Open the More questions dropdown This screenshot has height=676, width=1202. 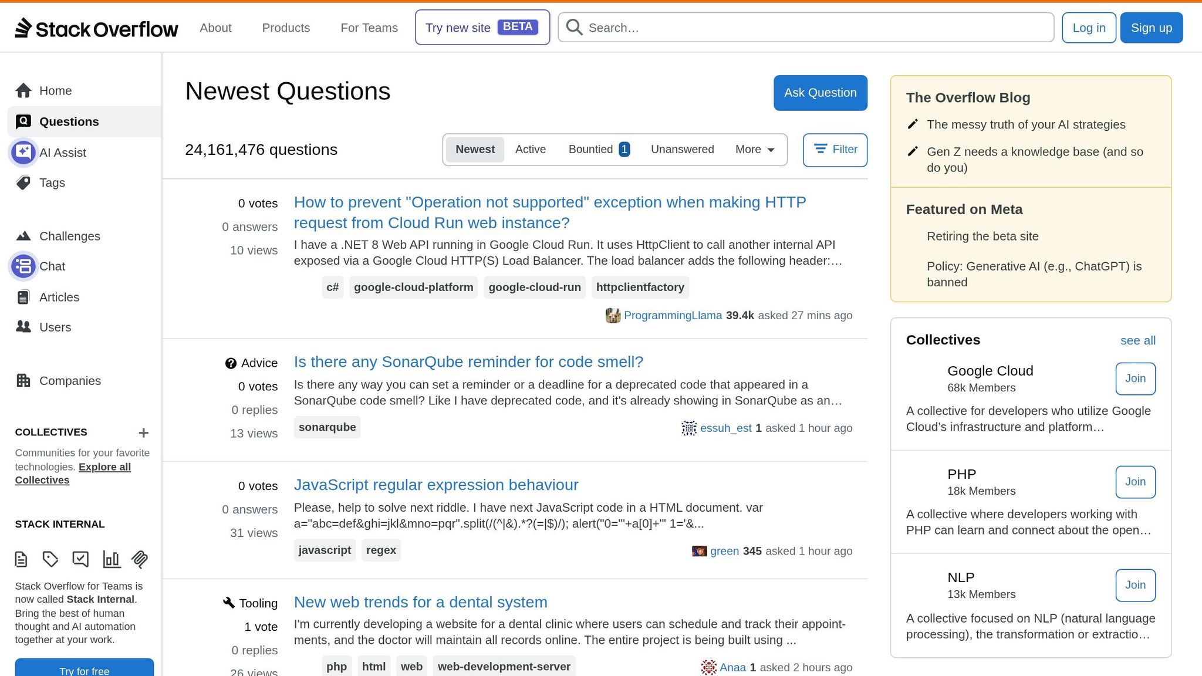pyautogui.click(x=754, y=150)
